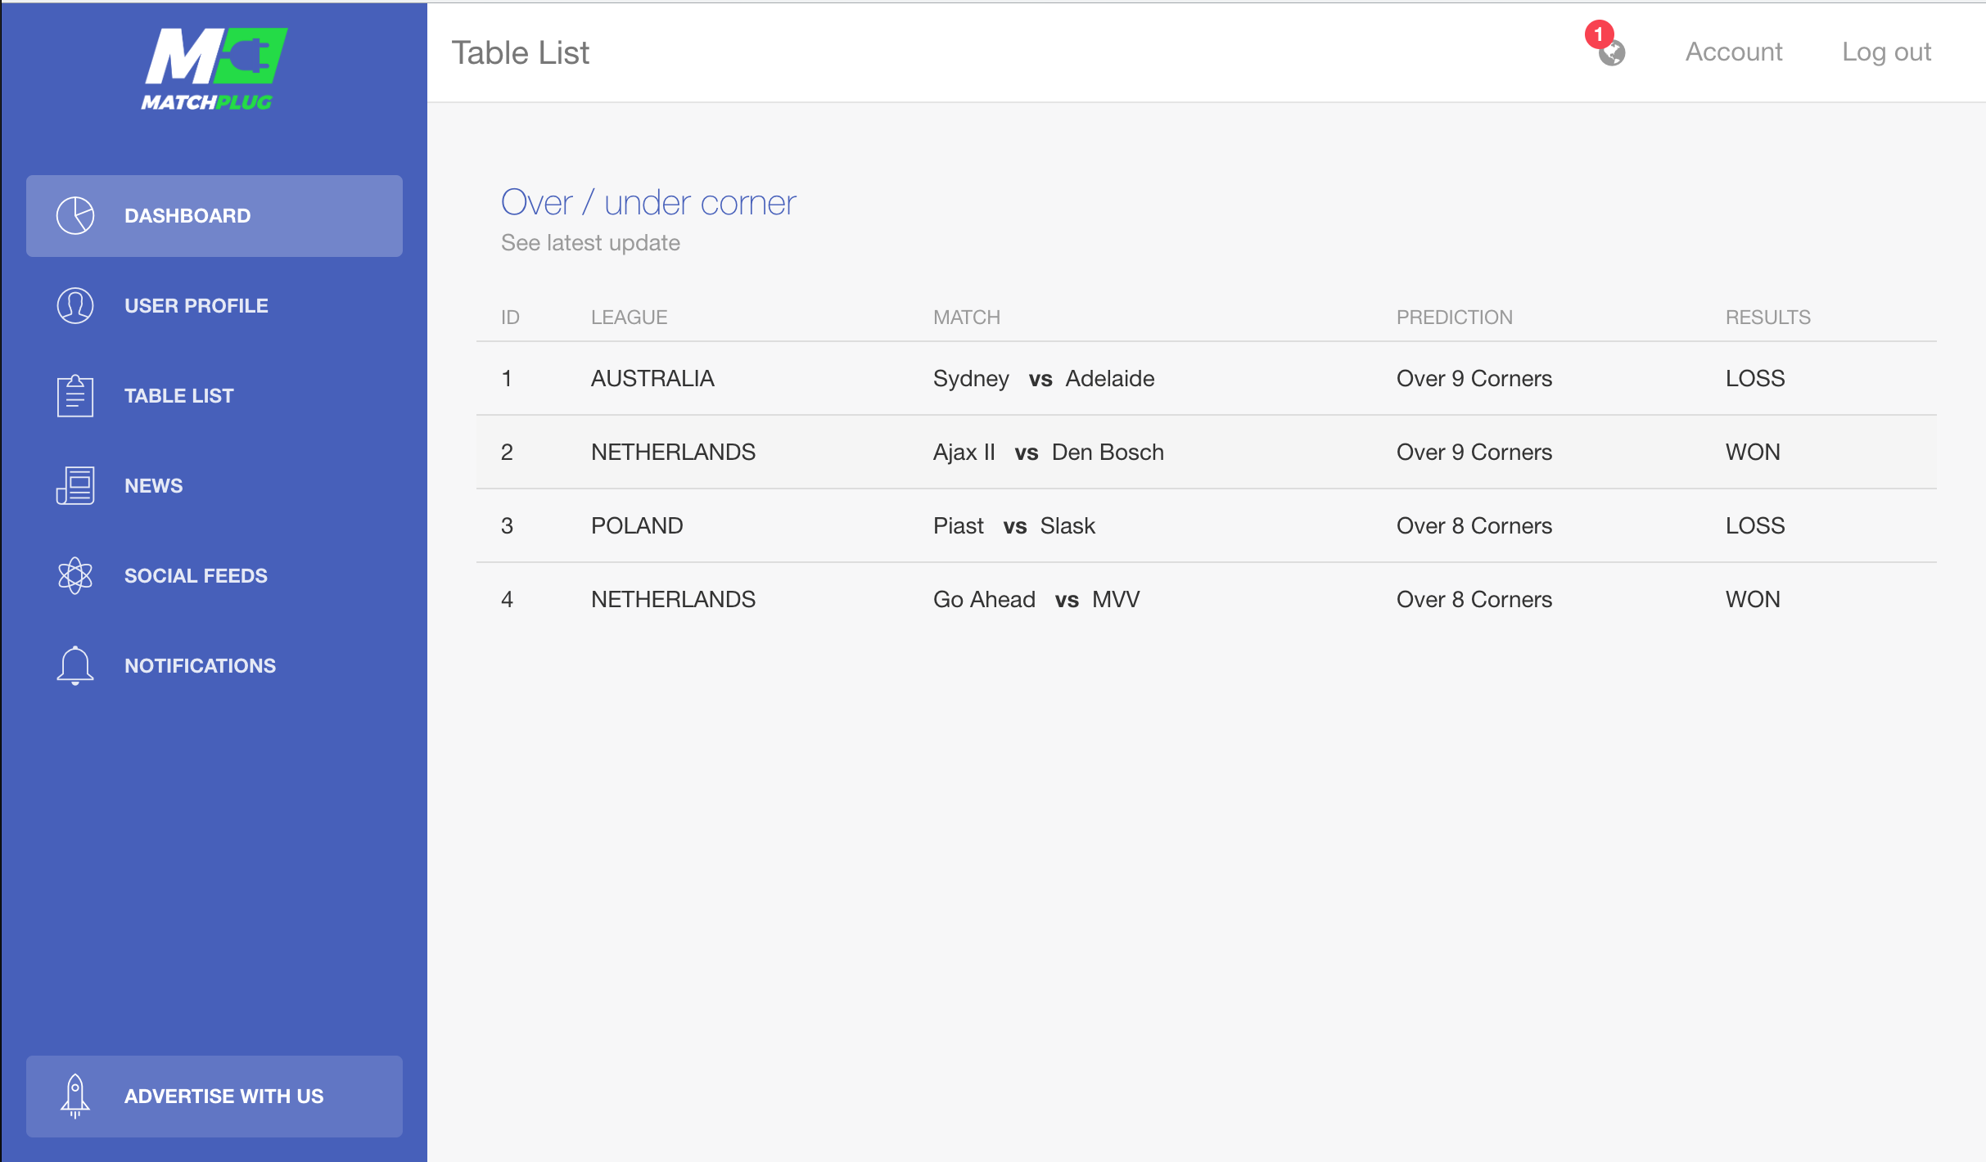Click the Dashboard pie chart icon

[75, 216]
